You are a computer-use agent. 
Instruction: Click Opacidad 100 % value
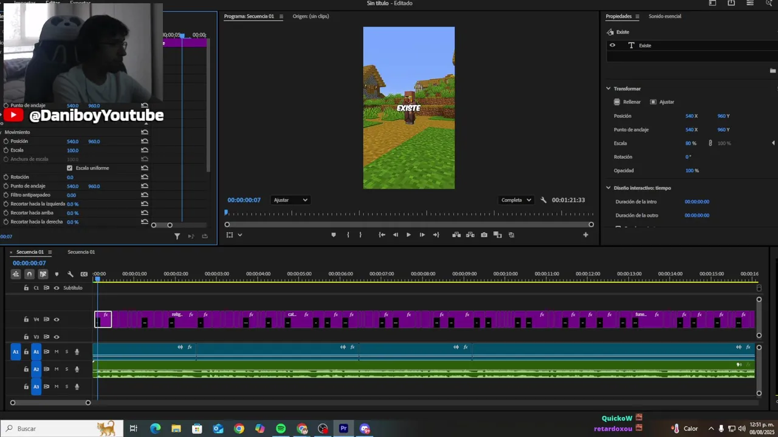click(x=692, y=171)
